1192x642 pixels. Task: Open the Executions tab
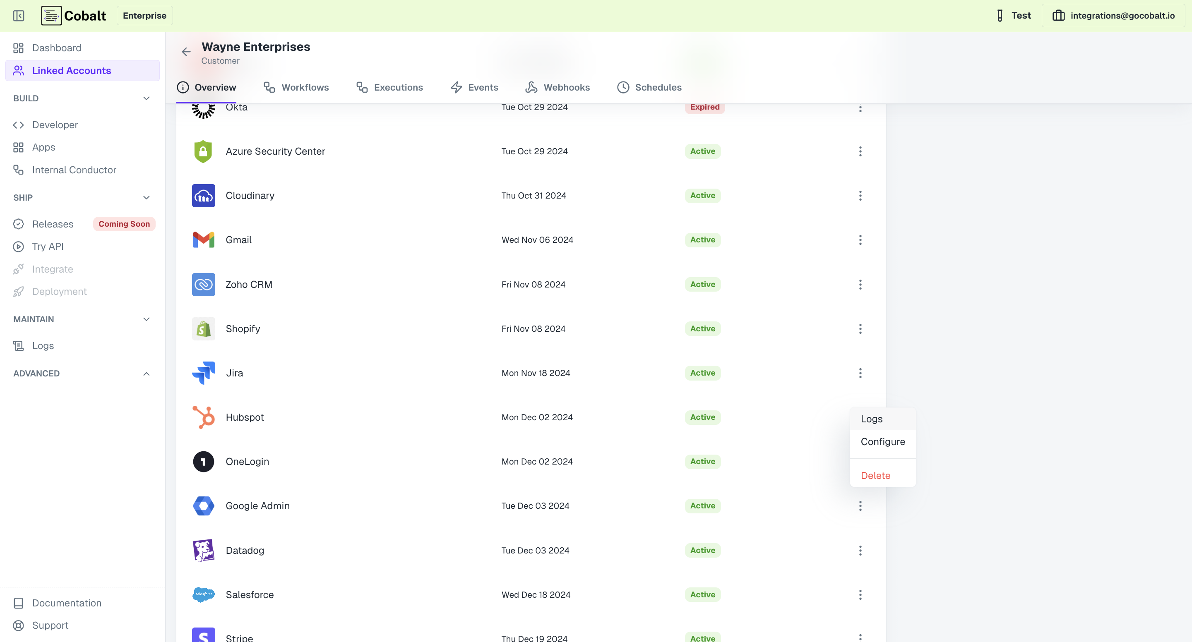(389, 87)
